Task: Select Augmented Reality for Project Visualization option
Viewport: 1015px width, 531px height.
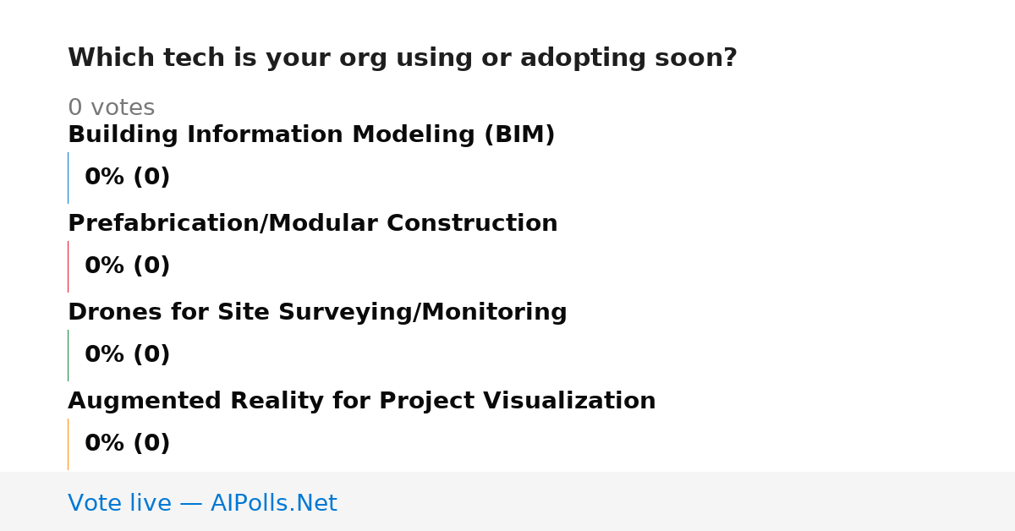Action: (362, 401)
